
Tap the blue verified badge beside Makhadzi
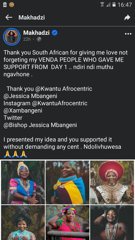coord(54,32)
